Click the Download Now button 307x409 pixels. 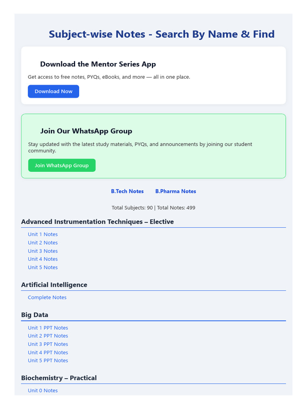[x=54, y=91]
